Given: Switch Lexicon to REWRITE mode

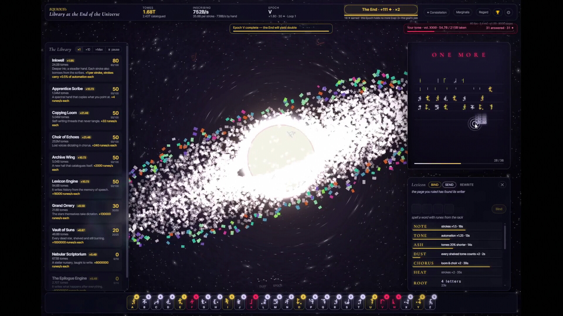Looking at the screenshot, I should [x=467, y=185].
